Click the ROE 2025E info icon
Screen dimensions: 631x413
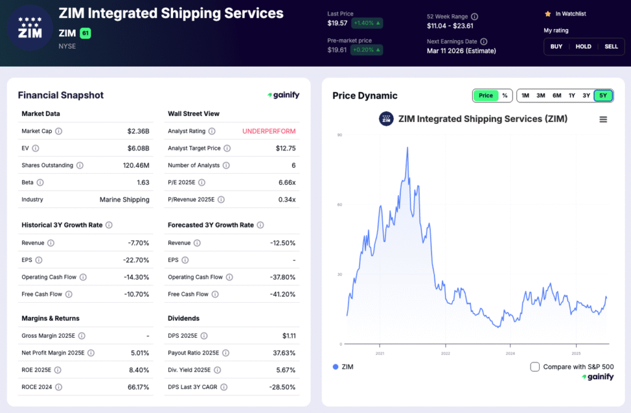tap(59, 370)
